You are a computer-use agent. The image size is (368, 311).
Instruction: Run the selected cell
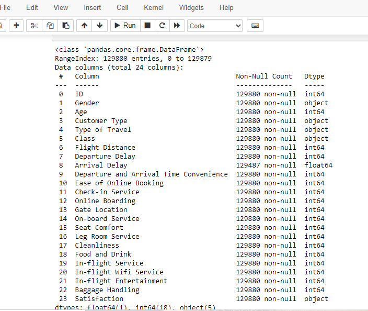tap(125, 25)
